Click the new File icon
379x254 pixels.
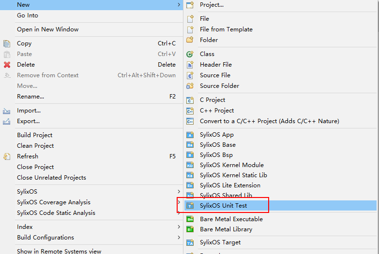pyautogui.click(x=190, y=18)
